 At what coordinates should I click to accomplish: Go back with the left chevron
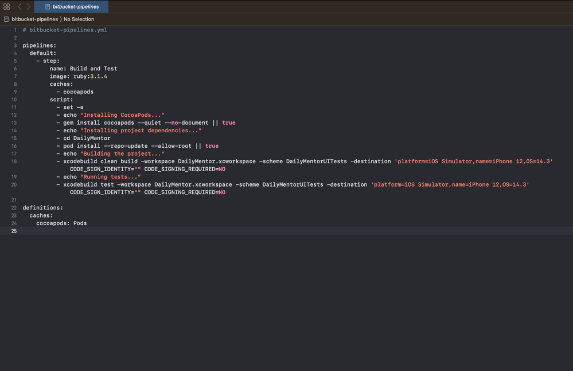(20, 6)
